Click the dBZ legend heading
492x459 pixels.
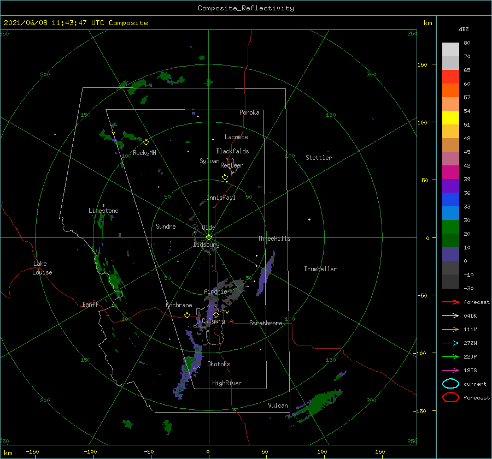[x=464, y=29]
